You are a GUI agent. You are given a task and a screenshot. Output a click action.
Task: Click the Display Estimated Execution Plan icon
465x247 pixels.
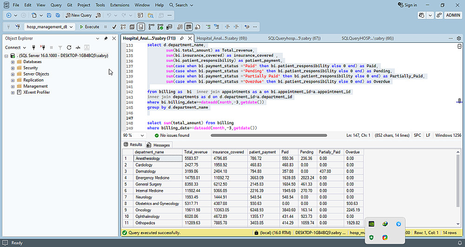(123, 27)
